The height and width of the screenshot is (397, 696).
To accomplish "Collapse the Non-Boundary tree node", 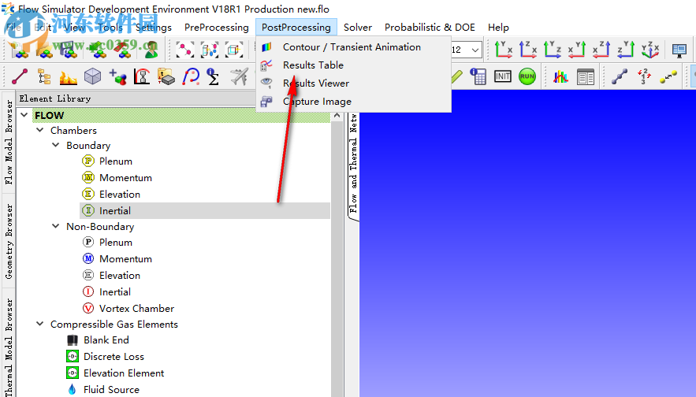I will (x=56, y=226).
